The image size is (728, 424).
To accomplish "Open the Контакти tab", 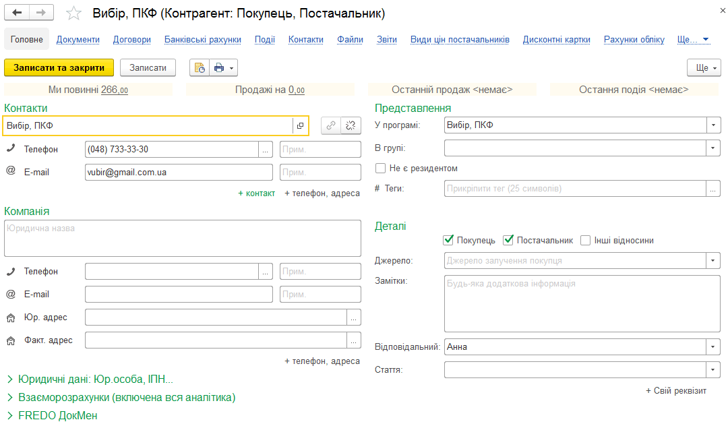I will click(x=306, y=40).
